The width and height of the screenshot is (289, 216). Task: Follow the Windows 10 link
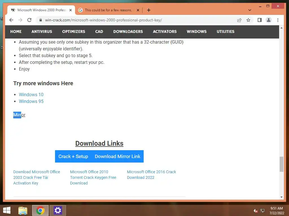[31, 94]
